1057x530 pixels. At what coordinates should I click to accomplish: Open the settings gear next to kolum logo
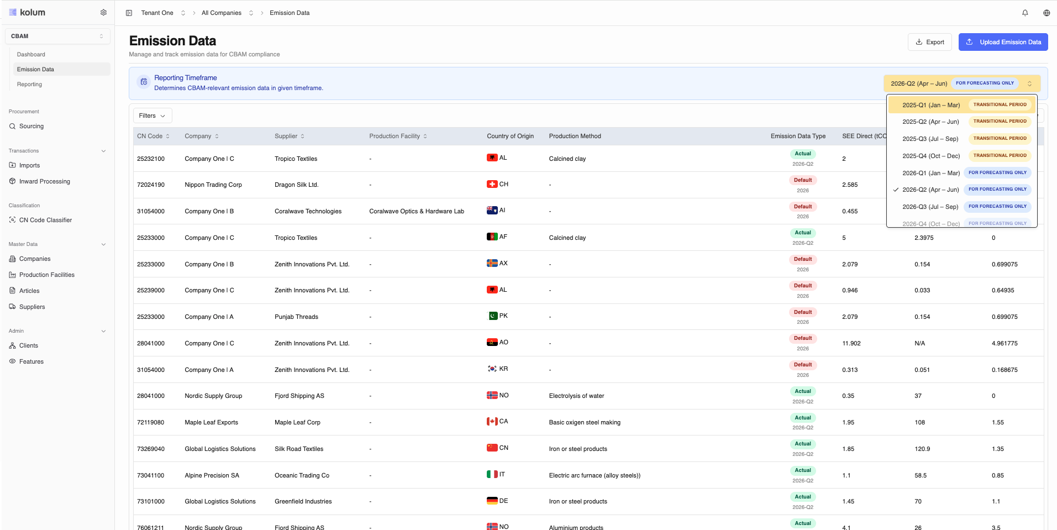point(103,12)
